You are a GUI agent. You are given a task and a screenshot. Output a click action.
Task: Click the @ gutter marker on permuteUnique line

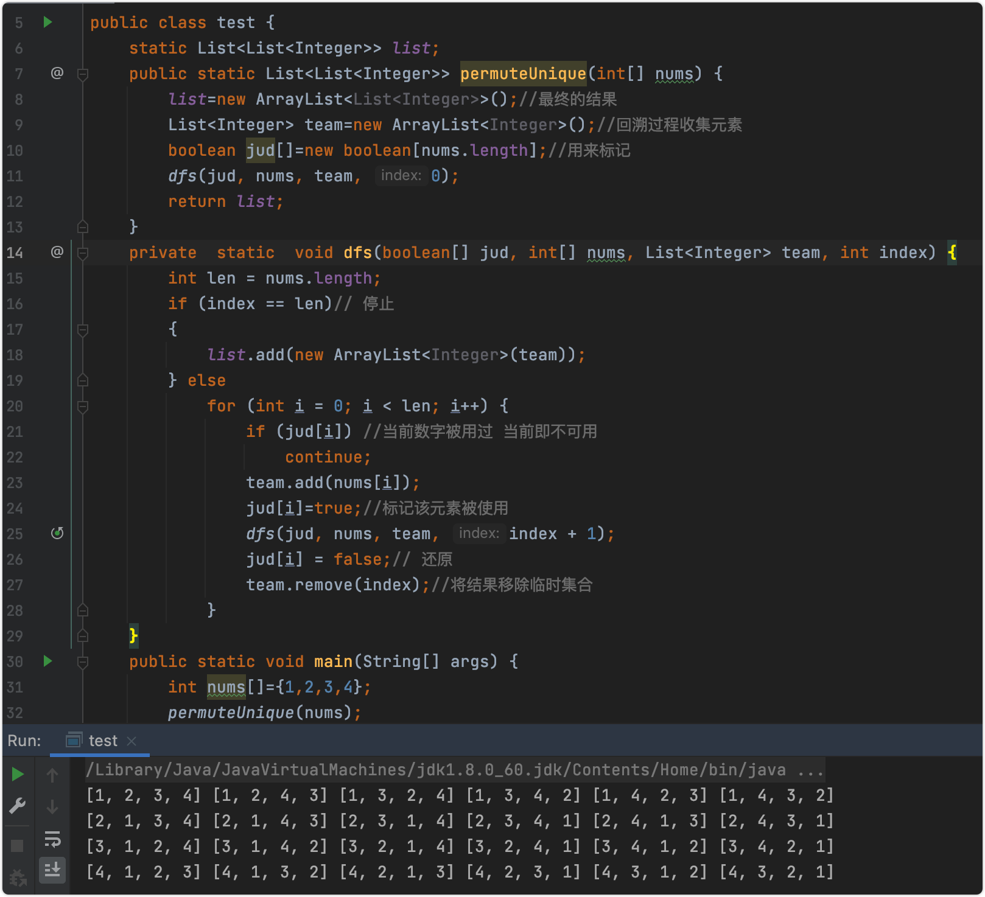[x=57, y=73]
